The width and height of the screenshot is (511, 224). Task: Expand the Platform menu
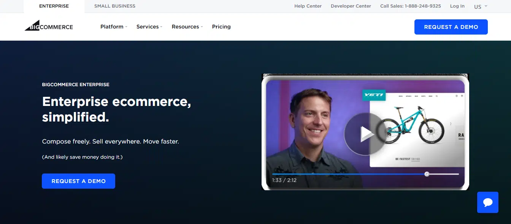click(114, 27)
